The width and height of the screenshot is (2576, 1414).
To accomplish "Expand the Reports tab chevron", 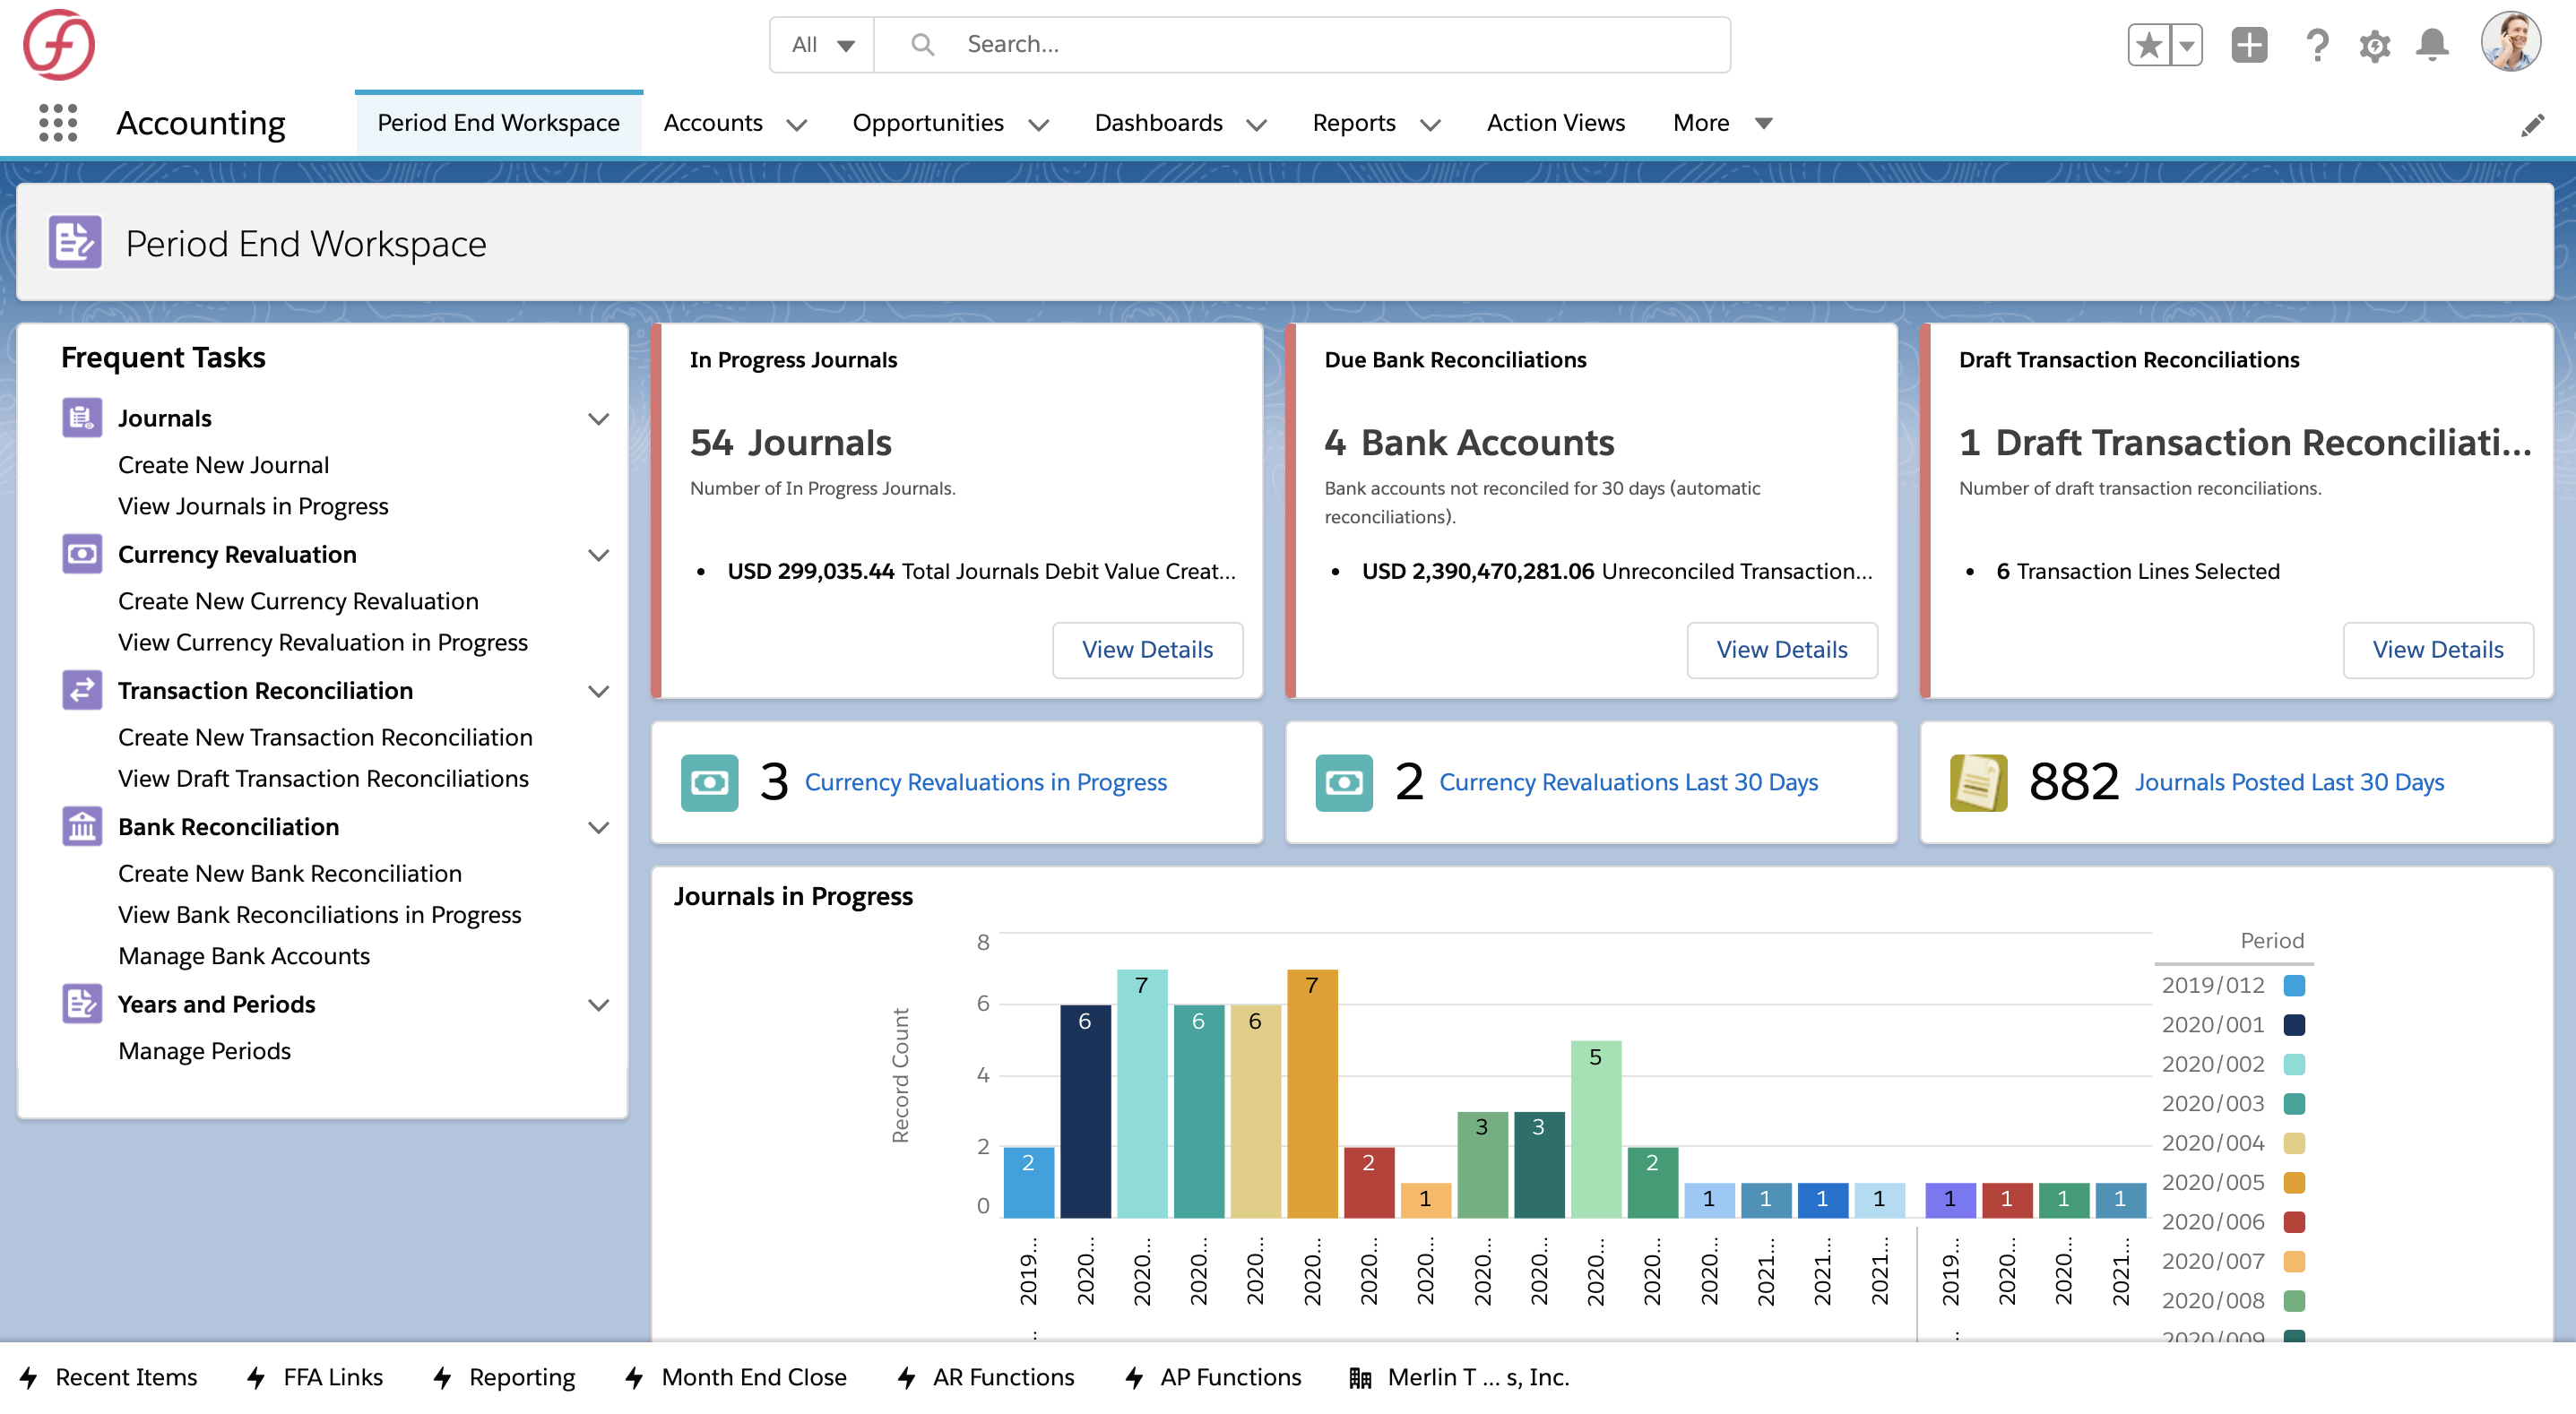I will [1430, 125].
